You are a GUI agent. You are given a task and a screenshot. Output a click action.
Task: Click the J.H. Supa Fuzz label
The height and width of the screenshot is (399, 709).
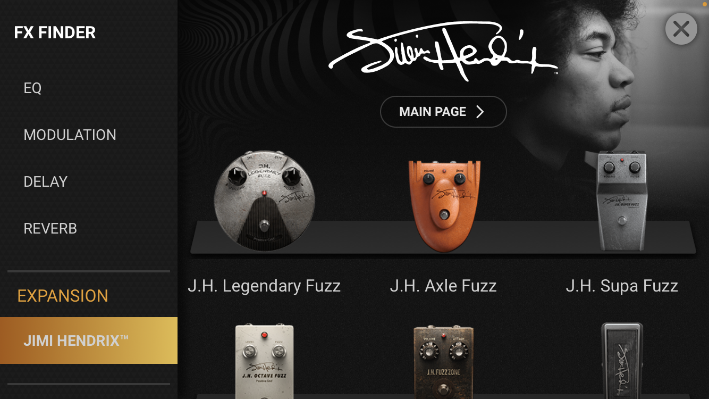[622, 286]
